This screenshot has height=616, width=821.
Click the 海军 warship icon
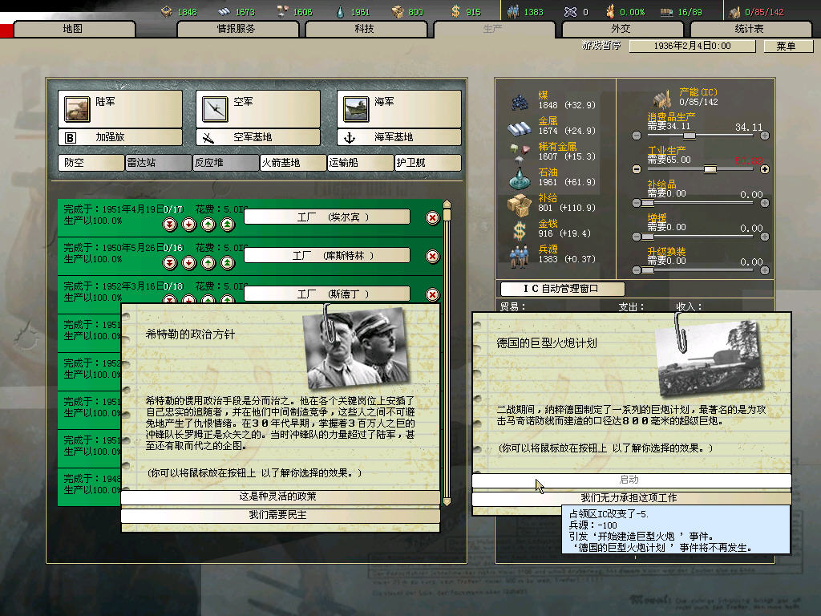coord(356,109)
